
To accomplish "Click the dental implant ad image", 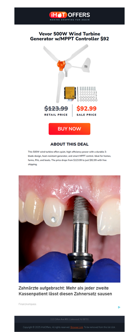I will (x=69, y=229).
